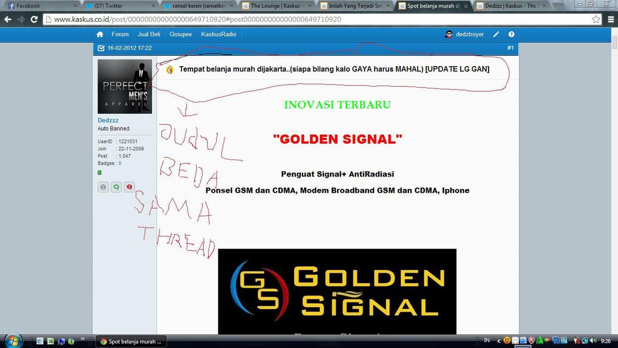Viewport: 618px width, 348px height.
Task: Open the Windows Start orb
Action: click(14, 340)
